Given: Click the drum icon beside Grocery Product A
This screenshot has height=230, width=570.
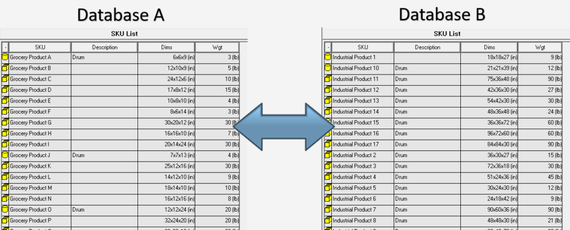Looking at the screenshot, I should pyautogui.click(x=5, y=57).
